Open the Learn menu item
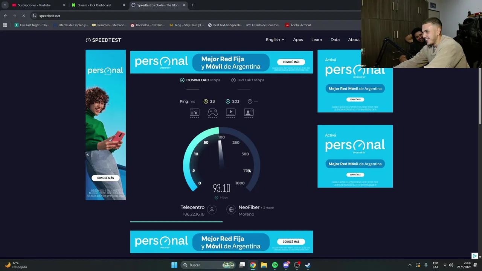The image size is (482, 271). (x=317, y=40)
